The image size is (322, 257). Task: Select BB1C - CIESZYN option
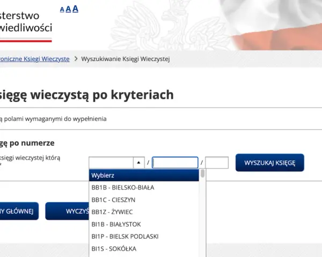(144, 200)
